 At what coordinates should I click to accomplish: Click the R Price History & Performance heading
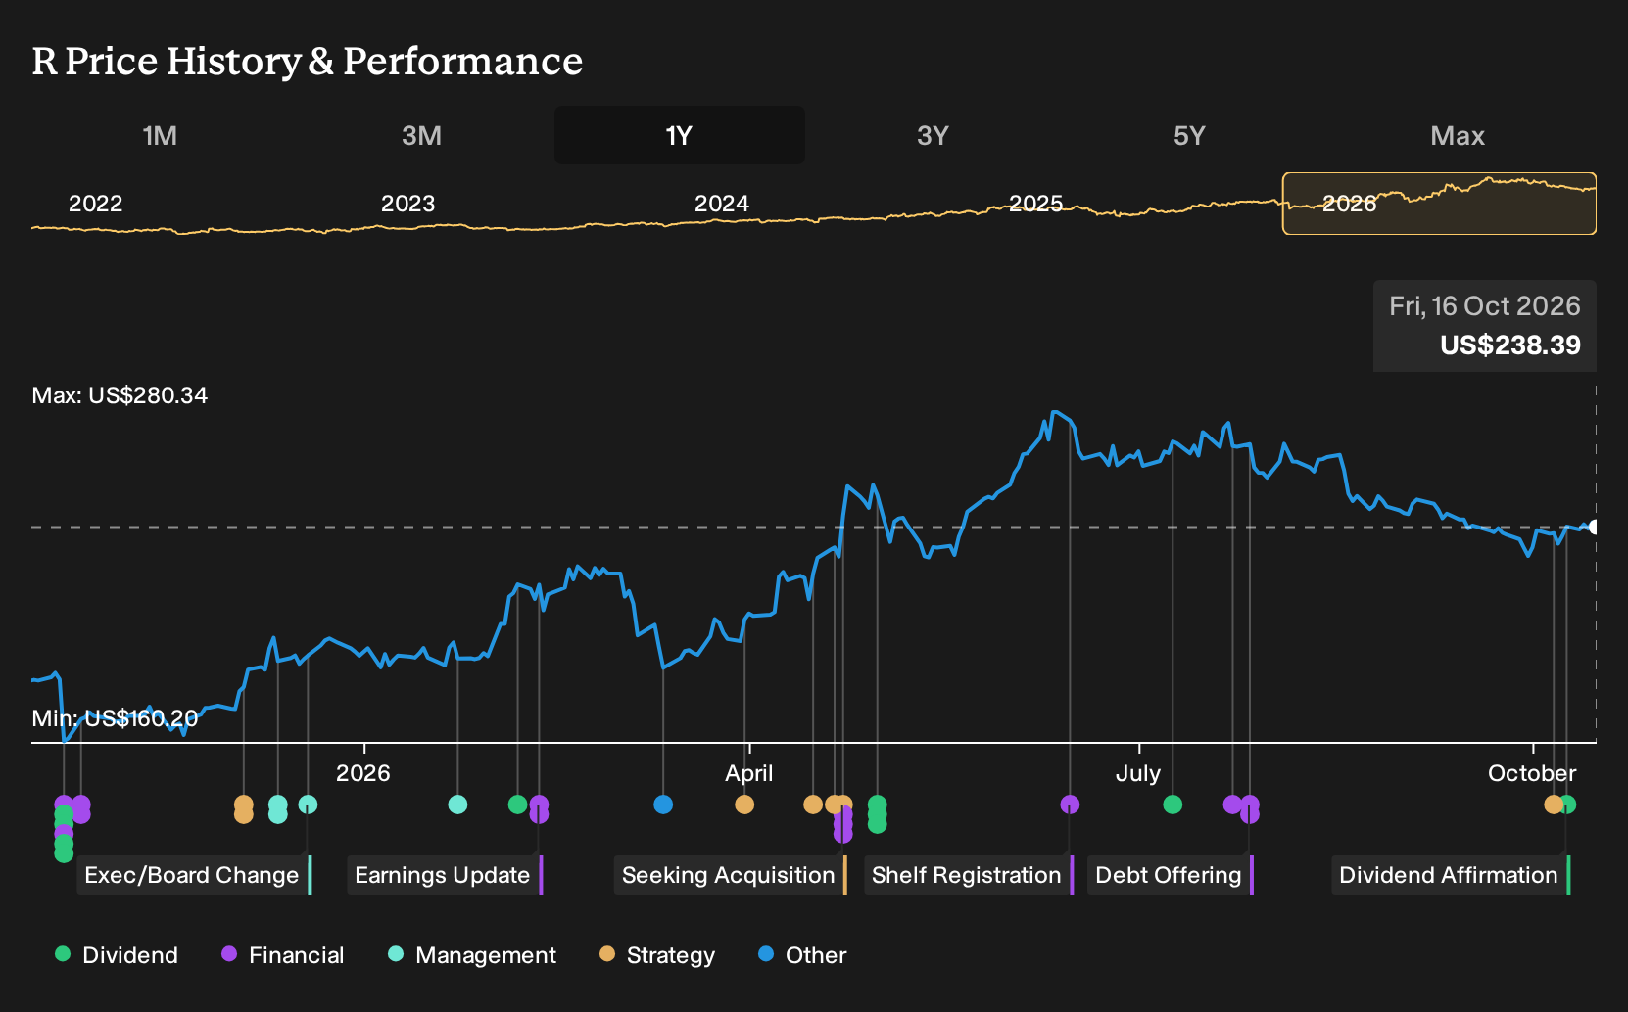click(x=308, y=61)
